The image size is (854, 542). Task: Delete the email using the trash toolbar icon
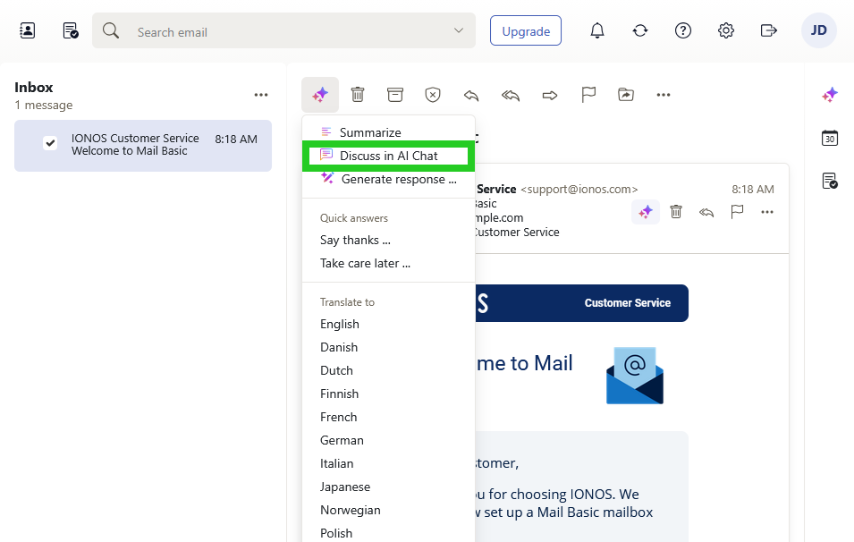click(358, 94)
